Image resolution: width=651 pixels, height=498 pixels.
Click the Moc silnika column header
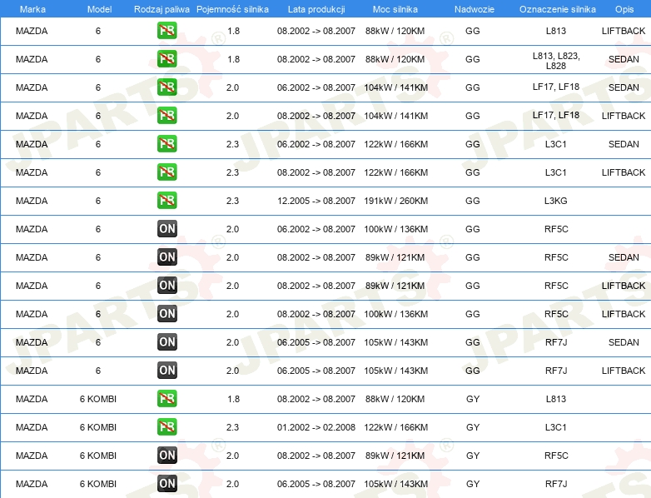click(x=395, y=9)
